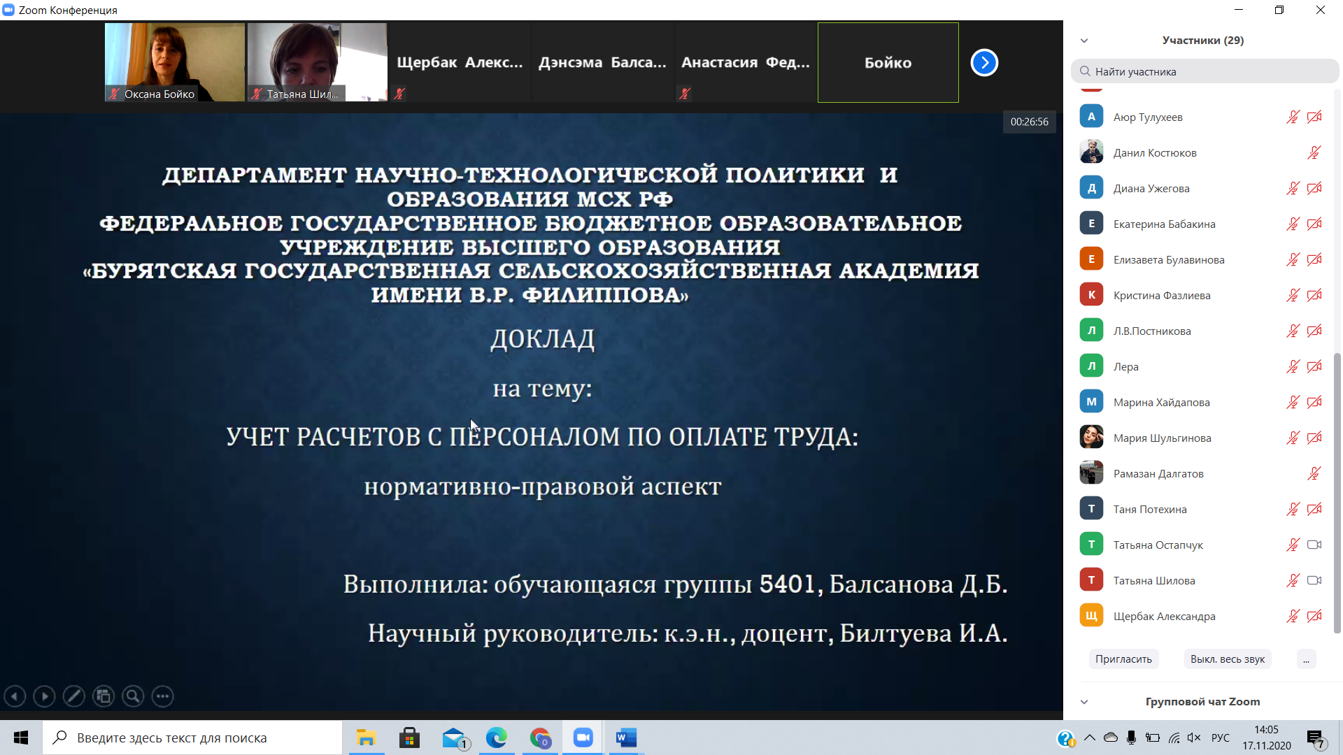Image resolution: width=1343 pixels, height=755 pixels.
Task: Open the all-slides view icon
Action: (x=104, y=696)
